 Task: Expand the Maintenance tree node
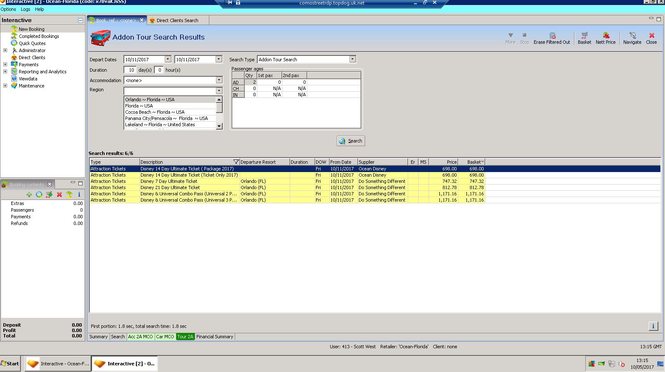pyautogui.click(x=5, y=86)
